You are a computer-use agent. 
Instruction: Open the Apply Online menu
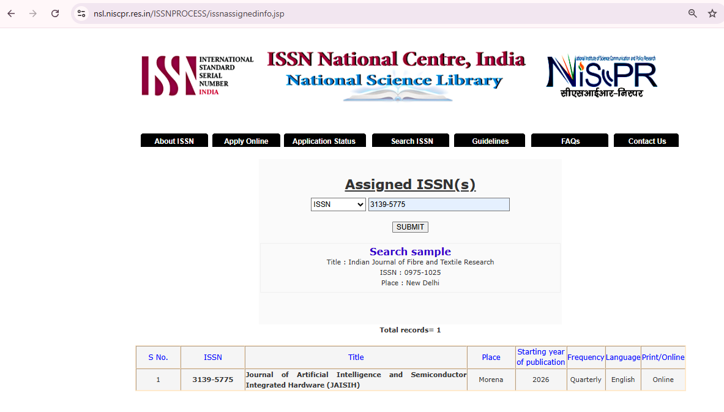click(x=246, y=141)
